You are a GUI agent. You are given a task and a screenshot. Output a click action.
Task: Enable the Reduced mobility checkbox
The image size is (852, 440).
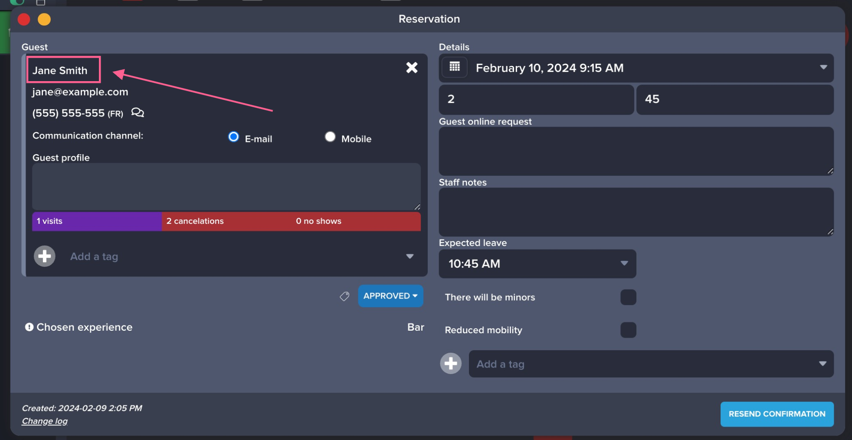click(628, 330)
